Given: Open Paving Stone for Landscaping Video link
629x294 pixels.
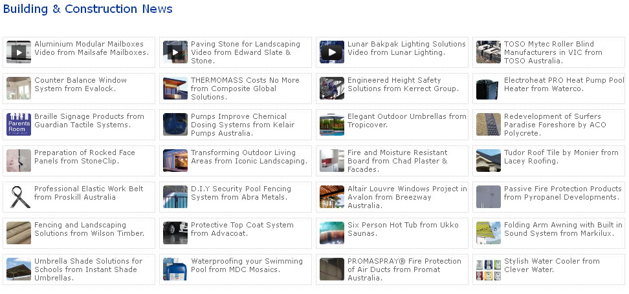Looking at the screenshot, I should click(x=245, y=52).
